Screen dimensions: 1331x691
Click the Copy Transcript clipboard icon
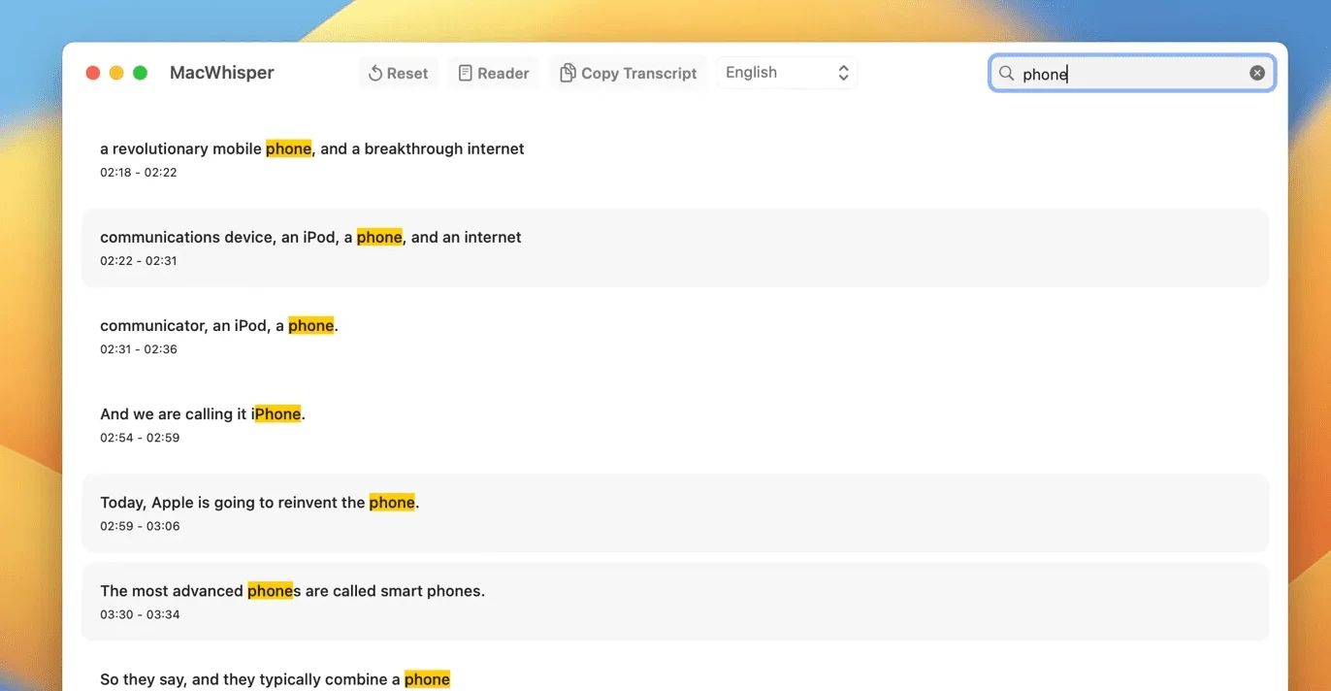click(568, 73)
